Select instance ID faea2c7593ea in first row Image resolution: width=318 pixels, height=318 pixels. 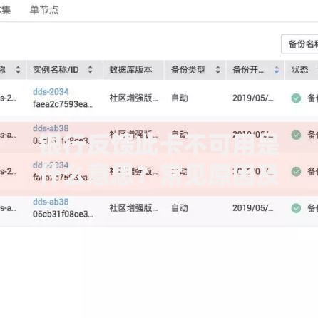point(63,104)
